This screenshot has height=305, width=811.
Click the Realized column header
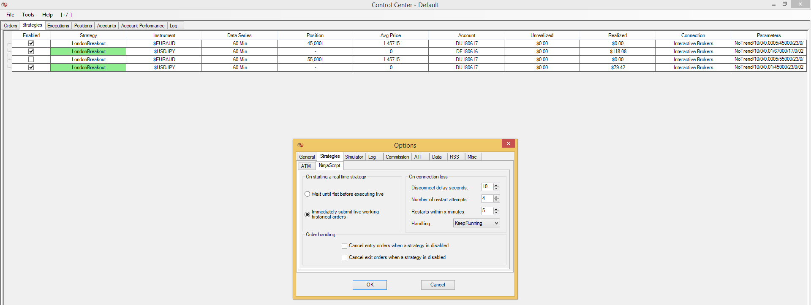pyautogui.click(x=618, y=35)
